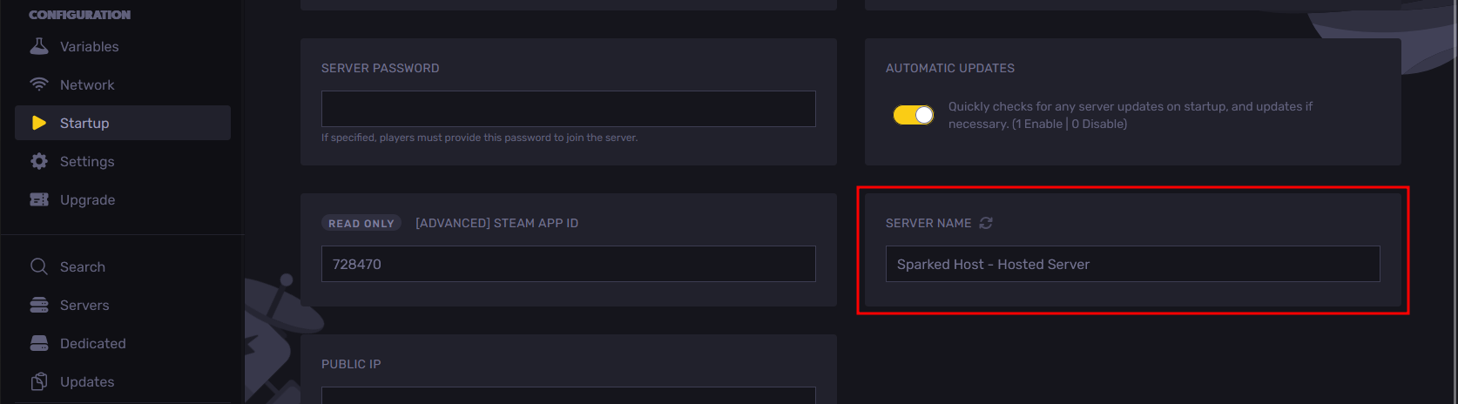This screenshot has height=404, width=1458.
Task: Click the Dedicated server icon
Action: click(x=39, y=343)
